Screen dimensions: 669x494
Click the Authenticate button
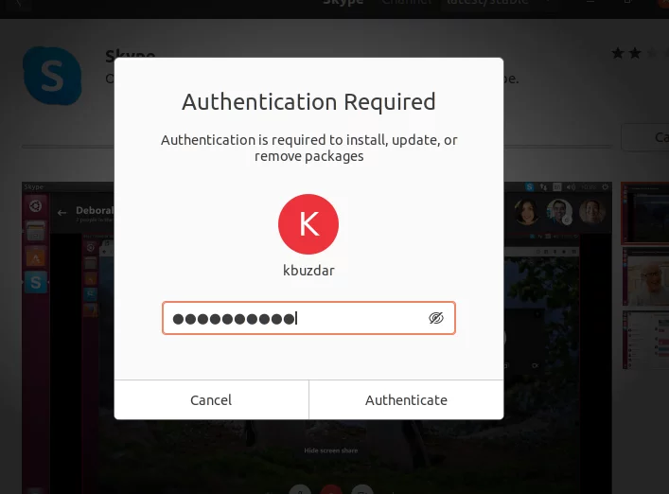click(x=406, y=399)
